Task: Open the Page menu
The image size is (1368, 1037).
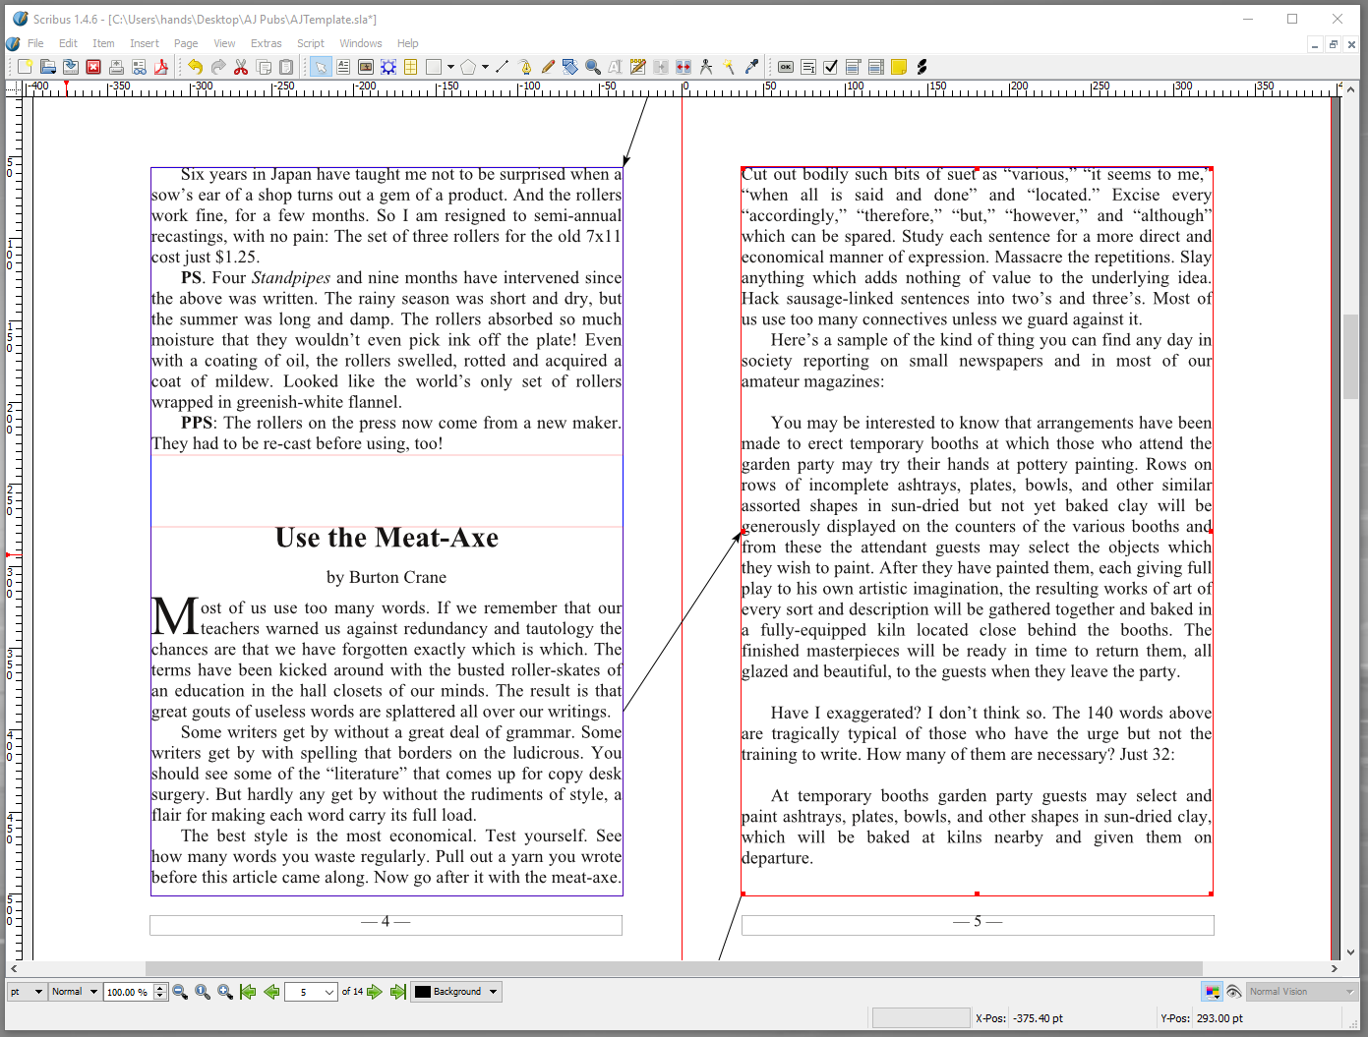Action: tap(186, 43)
